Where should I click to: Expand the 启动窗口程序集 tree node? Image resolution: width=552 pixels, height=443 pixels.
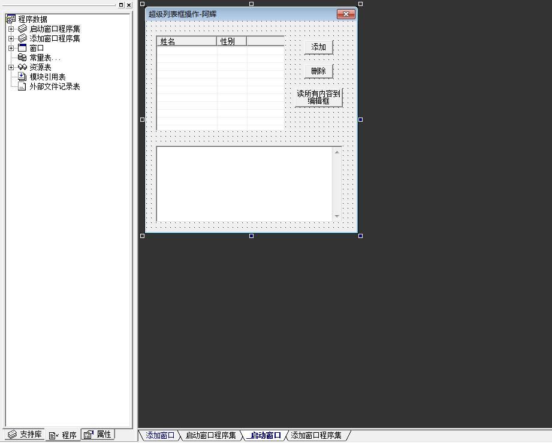pyautogui.click(x=11, y=29)
